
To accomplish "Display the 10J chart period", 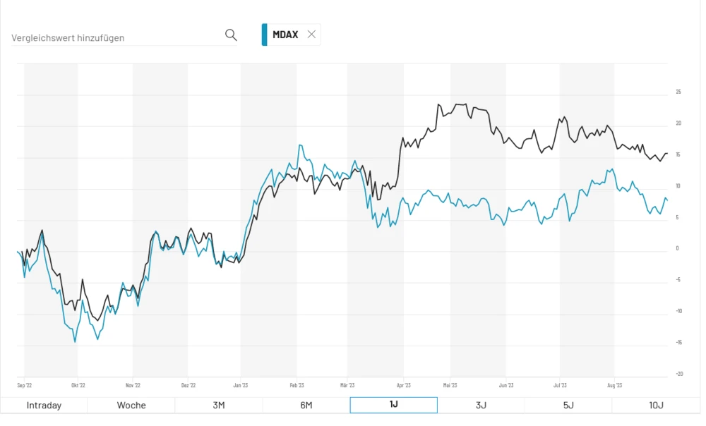I will pyautogui.click(x=656, y=405).
